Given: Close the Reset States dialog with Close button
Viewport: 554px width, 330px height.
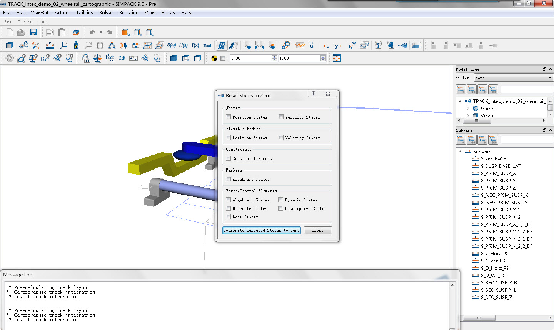Looking at the screenshot, I should (x=318, y=230).
